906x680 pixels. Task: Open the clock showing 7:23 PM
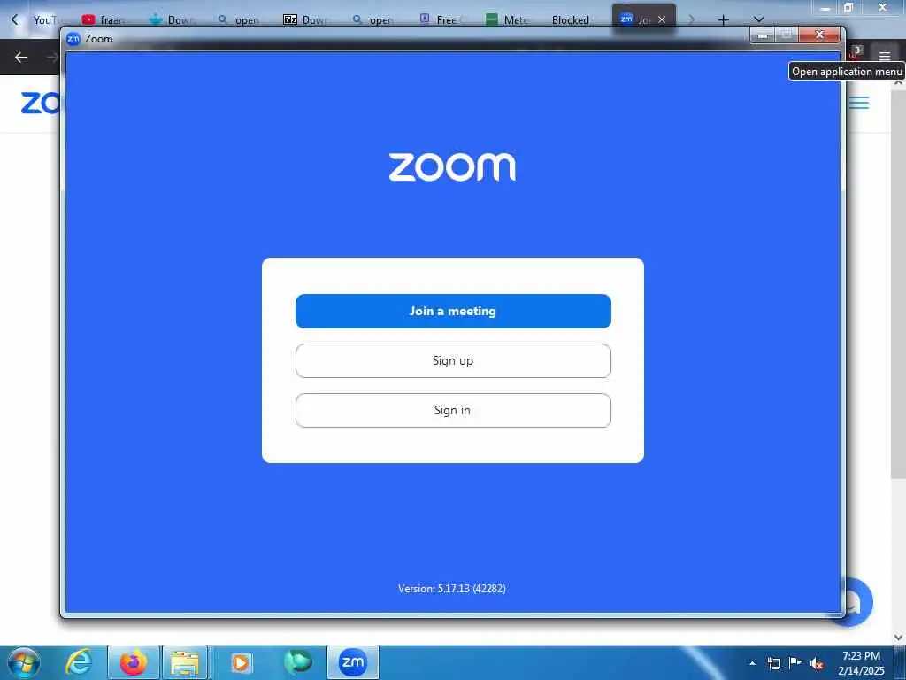click(861, 663)
